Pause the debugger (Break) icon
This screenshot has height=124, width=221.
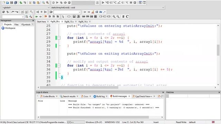(x=131, y=2)
